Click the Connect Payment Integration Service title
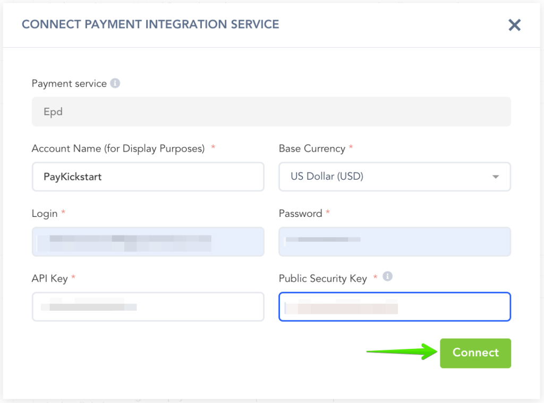The height and width of the screenshot is (403, 544). [150, 24]
